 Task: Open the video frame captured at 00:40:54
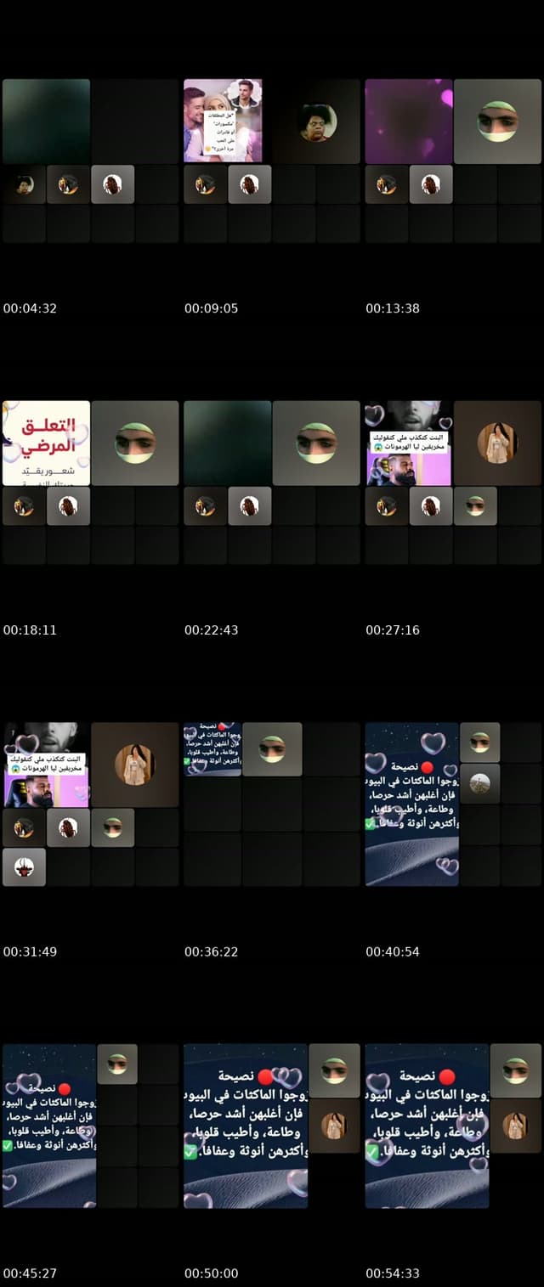(453, 804)
